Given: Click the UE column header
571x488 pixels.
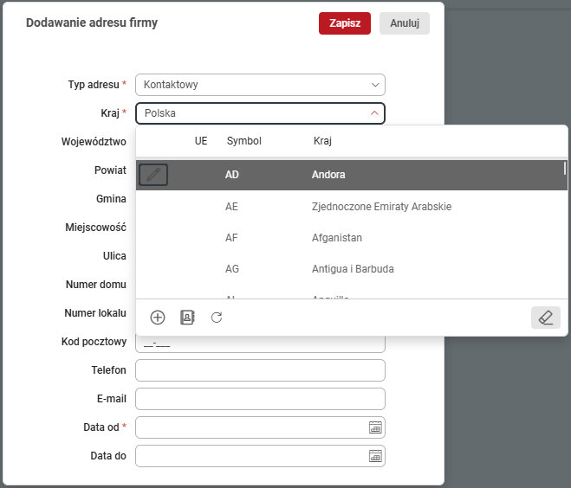Looking at the screenshot, I should point(201,140).
